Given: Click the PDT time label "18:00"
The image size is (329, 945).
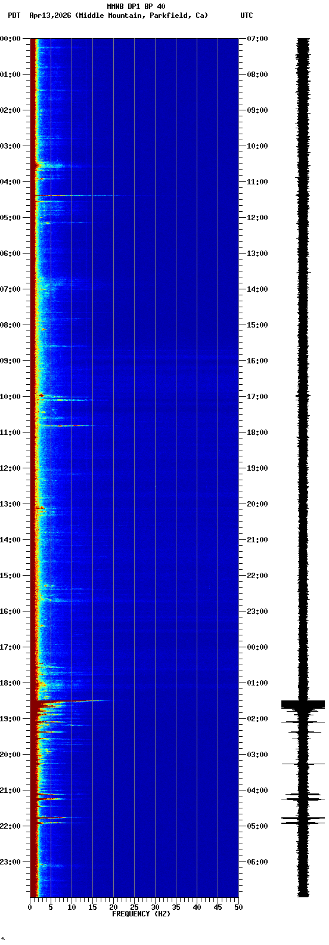Looking at the screenshot, I should [x=10, y=683].
